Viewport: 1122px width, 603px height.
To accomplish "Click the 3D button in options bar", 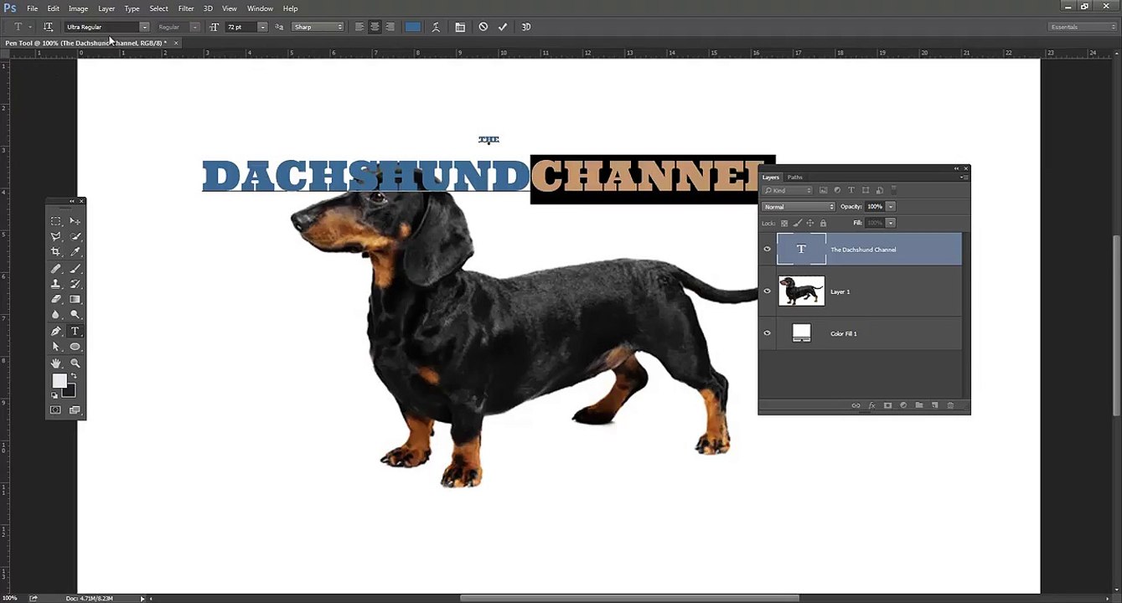I will tap(526, 27).
